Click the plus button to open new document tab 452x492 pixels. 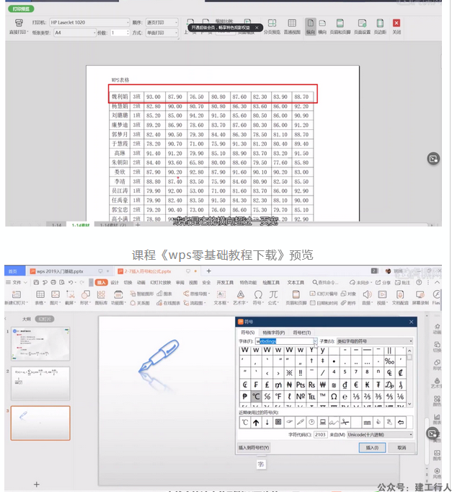209,271
